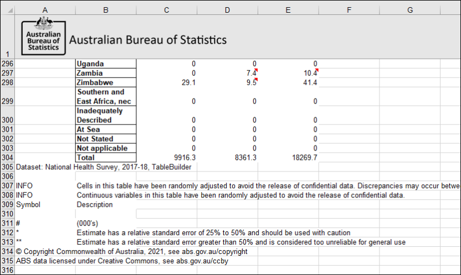
Task: Click the cell with value 7.4
Action: tap(227, 73)
